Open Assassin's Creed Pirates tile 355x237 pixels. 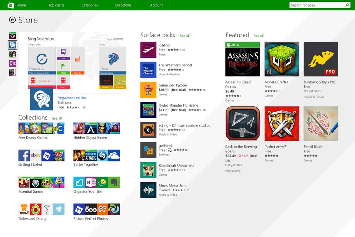pos(243,59)
